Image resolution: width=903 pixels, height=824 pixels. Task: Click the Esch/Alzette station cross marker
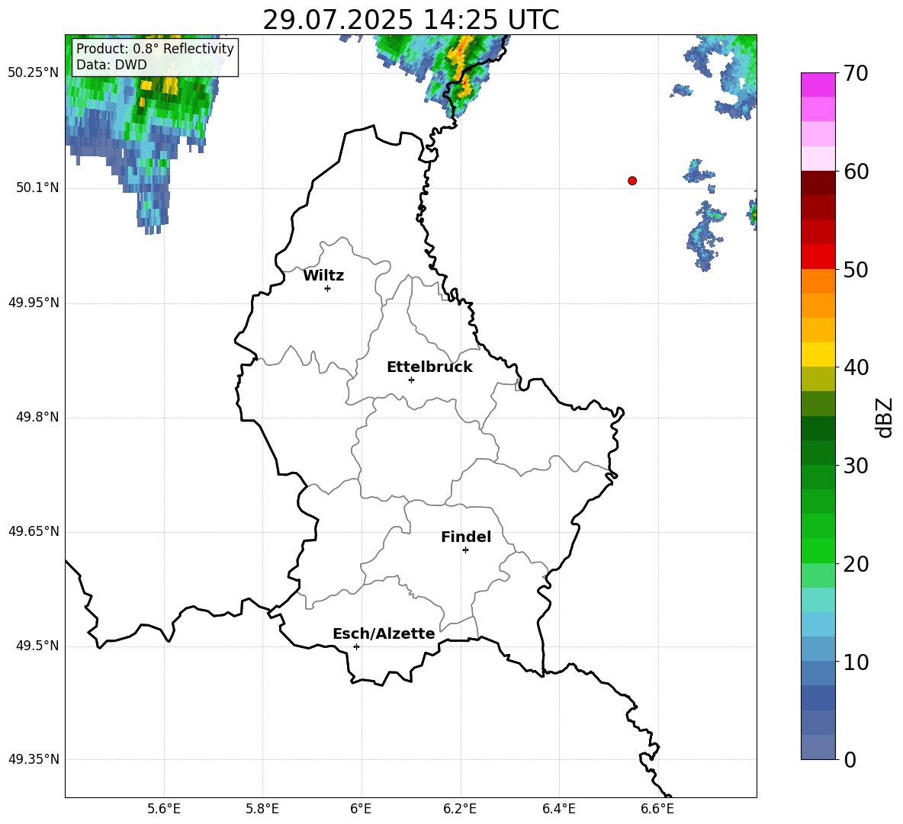[356, 646]
